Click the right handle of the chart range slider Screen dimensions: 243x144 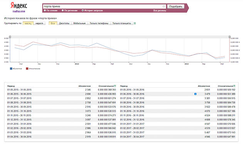coord(229,37)
